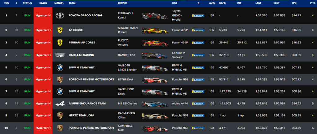The image size is (317, 134).
Task: Click the Michelin tyre badge in the Fuoco row
Action: tap(198, 43)
